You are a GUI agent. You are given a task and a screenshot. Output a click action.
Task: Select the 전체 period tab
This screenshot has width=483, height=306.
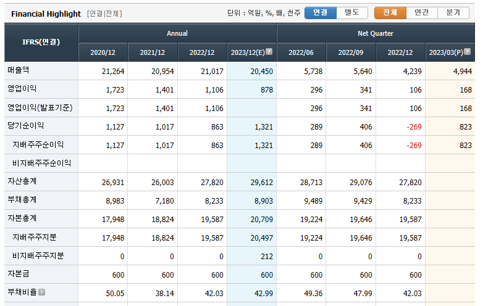tap(390, 13)
